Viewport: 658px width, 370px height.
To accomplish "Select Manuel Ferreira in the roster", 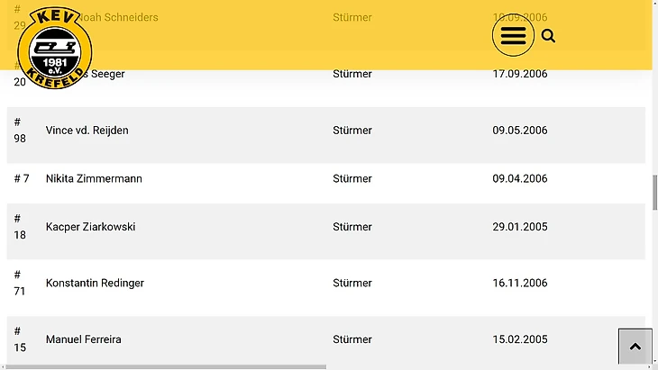I will coord(84,339).
